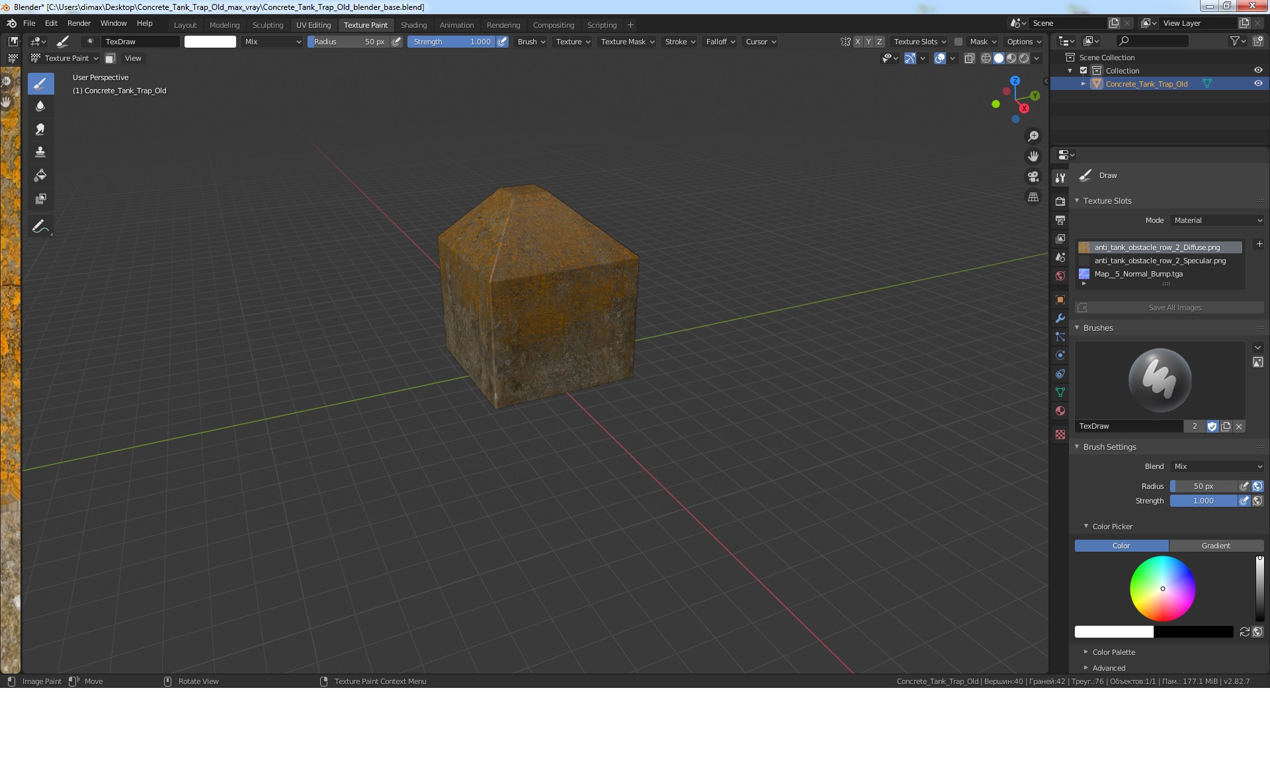
Task: Open the Mode Material dropdown
Action: coord(1218,220)
